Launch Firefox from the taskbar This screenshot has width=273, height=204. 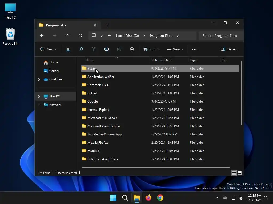[x=148, y=198]
